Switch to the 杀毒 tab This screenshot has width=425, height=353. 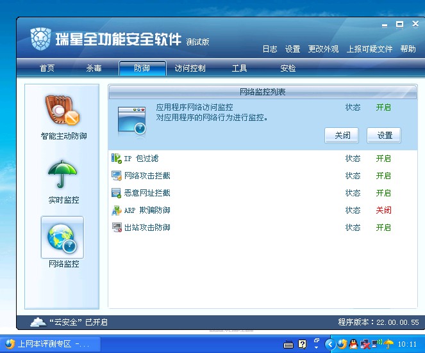coord(94,68)
